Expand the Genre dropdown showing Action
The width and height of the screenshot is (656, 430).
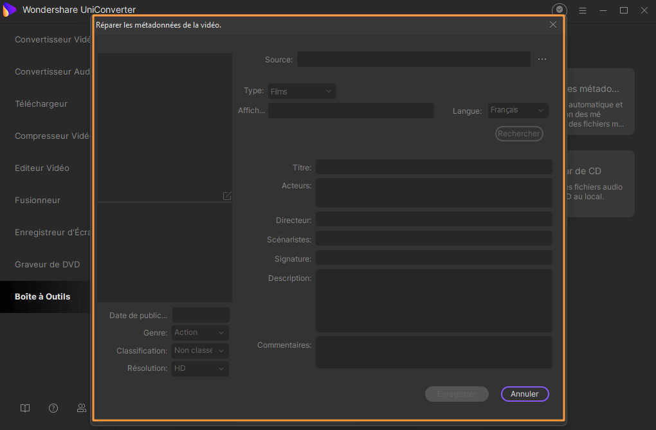200,332
